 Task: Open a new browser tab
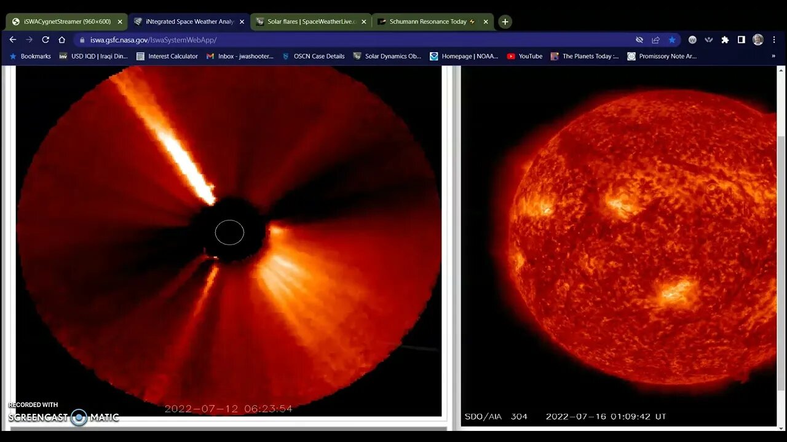(x=505, y=21)
